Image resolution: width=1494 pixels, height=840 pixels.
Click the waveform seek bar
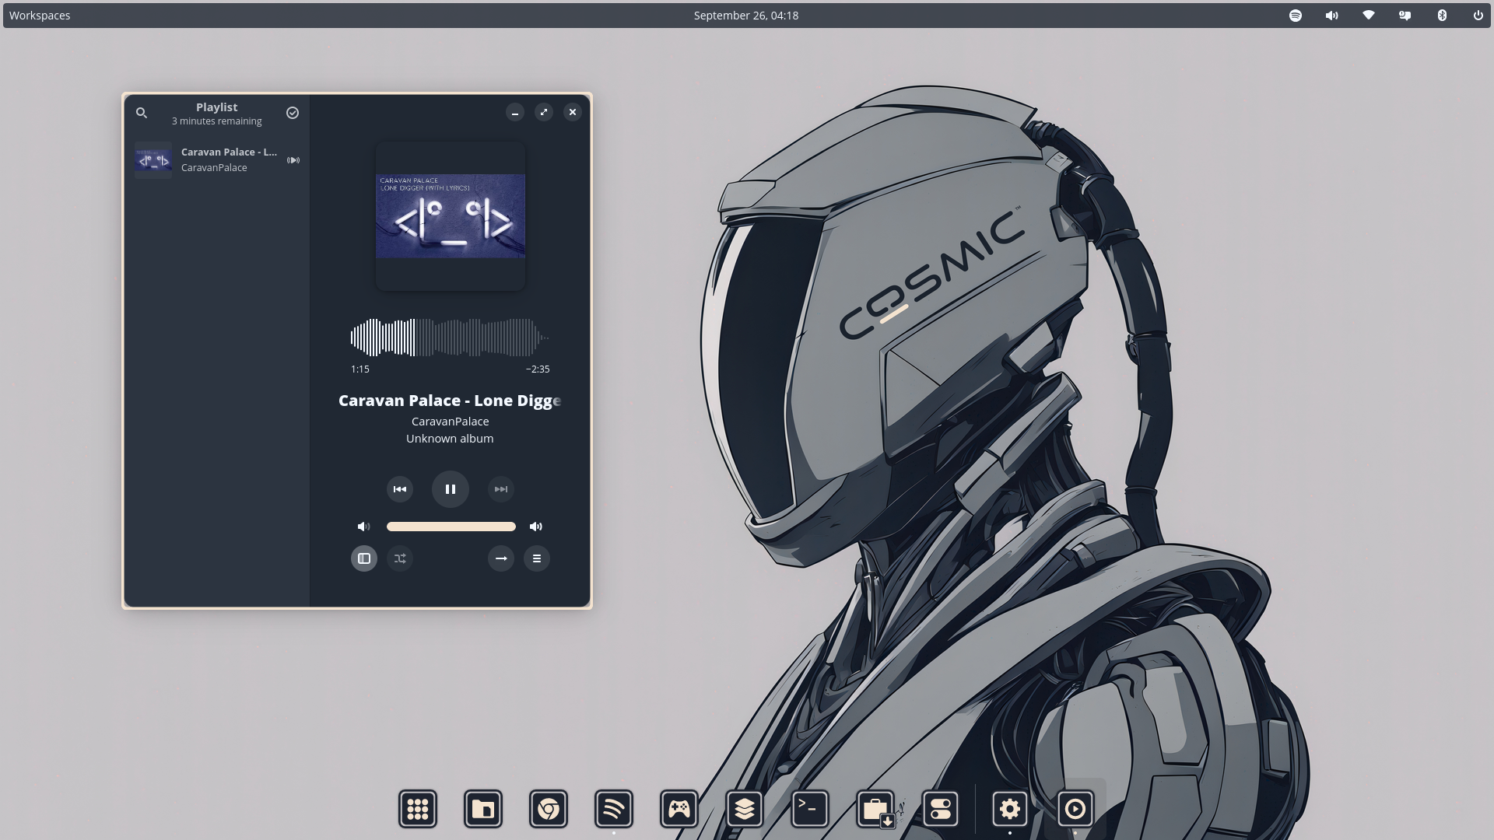[x=450, y=338]
